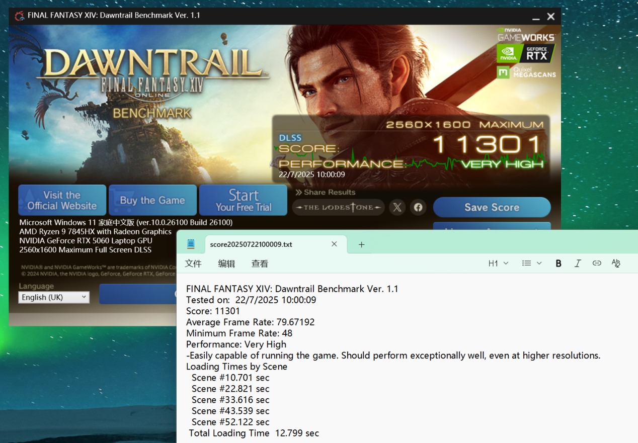Click the 'Scene #22.821 sec' line
638x443 pixels.
[x=230, y=389]
